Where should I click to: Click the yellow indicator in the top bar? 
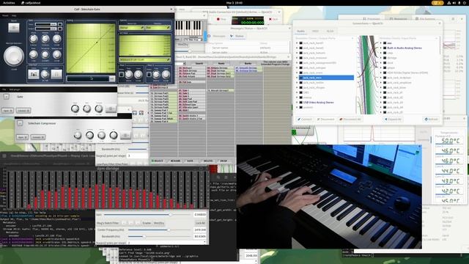point(437,3)
